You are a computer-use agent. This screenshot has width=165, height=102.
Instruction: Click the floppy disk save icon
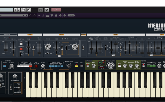[x=29, y=10]
